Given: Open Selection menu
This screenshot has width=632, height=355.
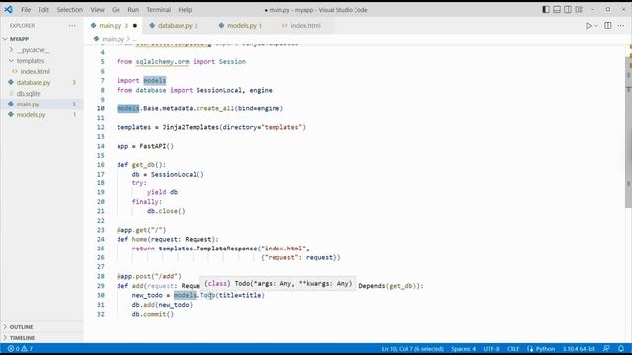Looking at the screenshot, I should pos(70,10).
